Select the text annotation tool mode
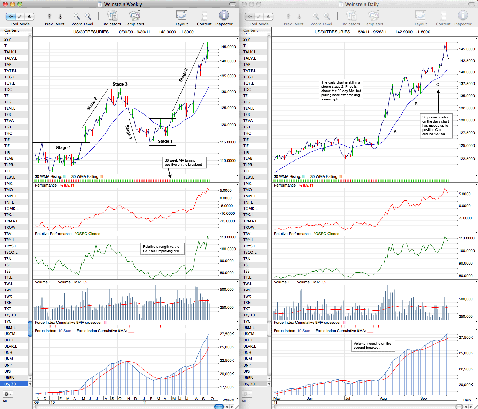The image size is (478, 409). 29,16
